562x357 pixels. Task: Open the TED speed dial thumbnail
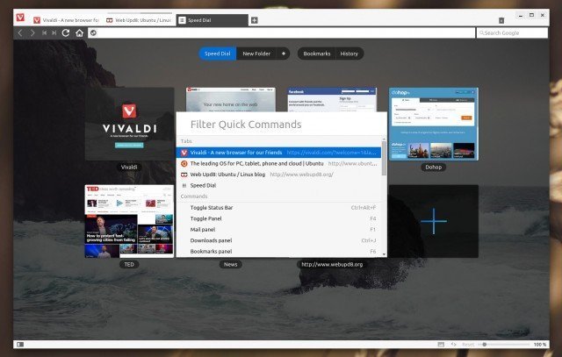pos(129,221)
